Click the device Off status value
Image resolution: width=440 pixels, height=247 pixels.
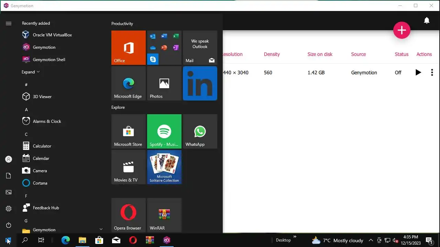point(398,72)
